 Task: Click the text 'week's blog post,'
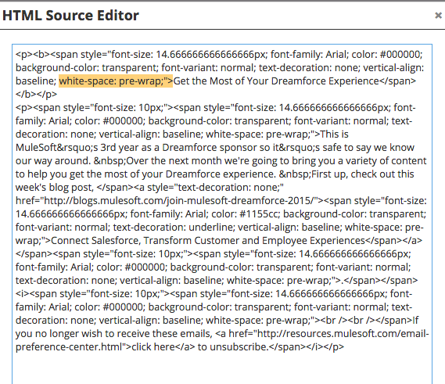[x=55, y=188]
